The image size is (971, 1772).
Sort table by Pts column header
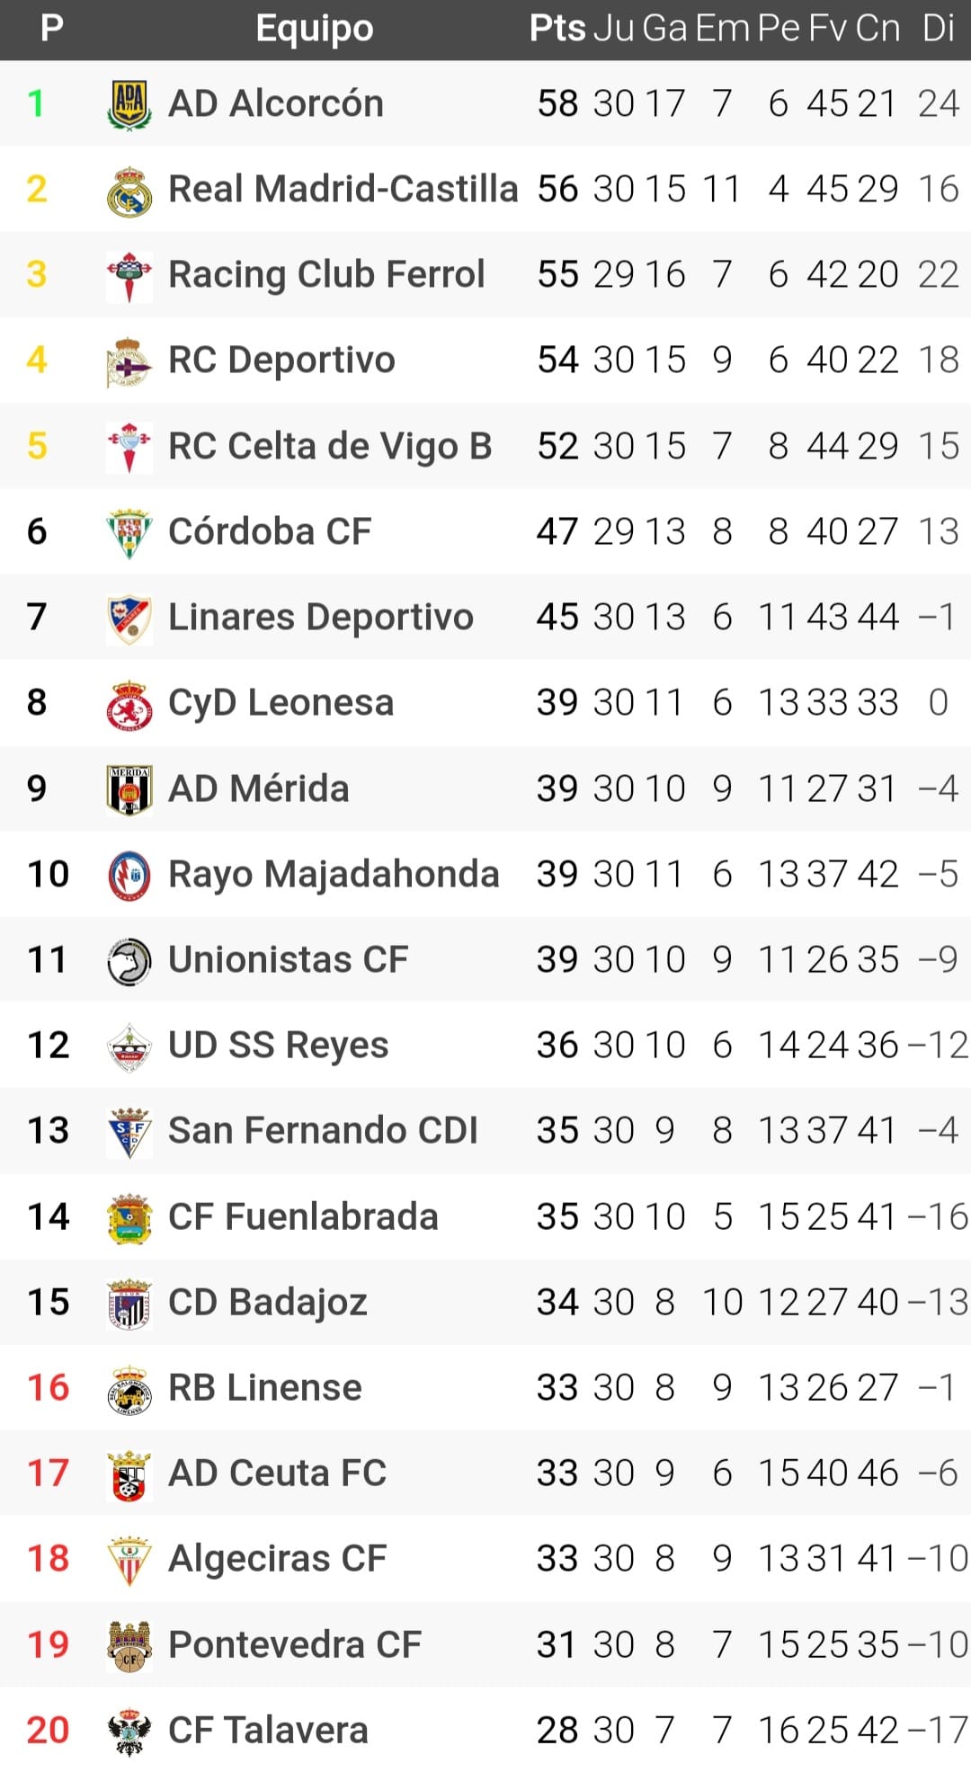click(x=557, y=29)
